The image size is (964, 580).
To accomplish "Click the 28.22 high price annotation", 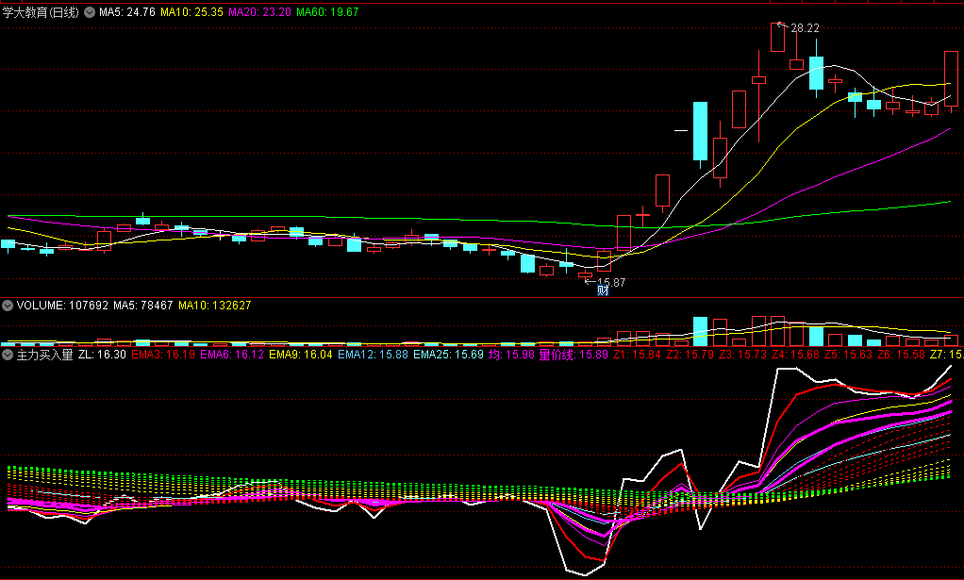I will (805, 28).
